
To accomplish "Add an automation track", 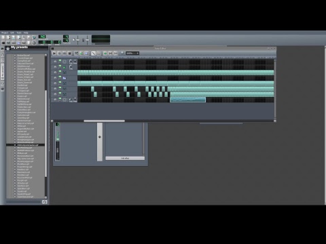I will click(87, 54).
